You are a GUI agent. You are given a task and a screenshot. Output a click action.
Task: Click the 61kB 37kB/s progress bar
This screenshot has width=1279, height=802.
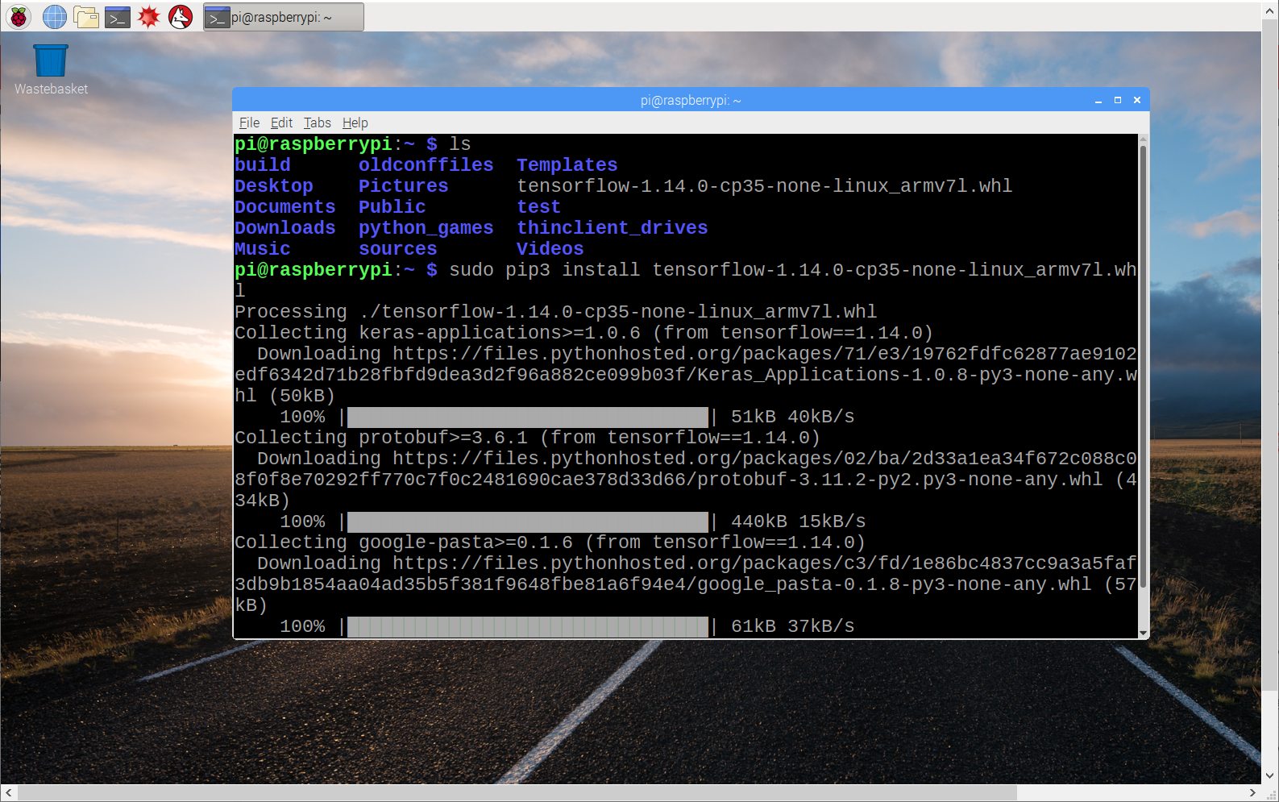click(528, 626)
